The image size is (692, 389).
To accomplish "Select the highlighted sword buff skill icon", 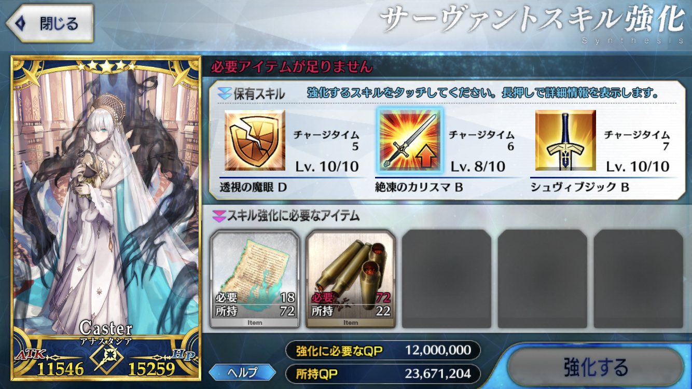I will point(410,141).
